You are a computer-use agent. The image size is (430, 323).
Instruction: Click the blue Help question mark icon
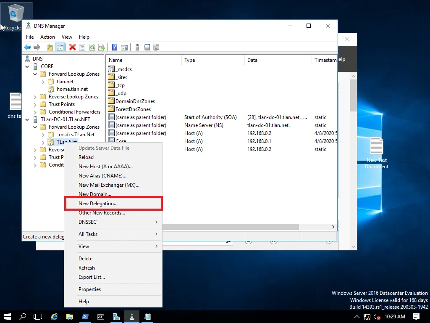[114, 47]
